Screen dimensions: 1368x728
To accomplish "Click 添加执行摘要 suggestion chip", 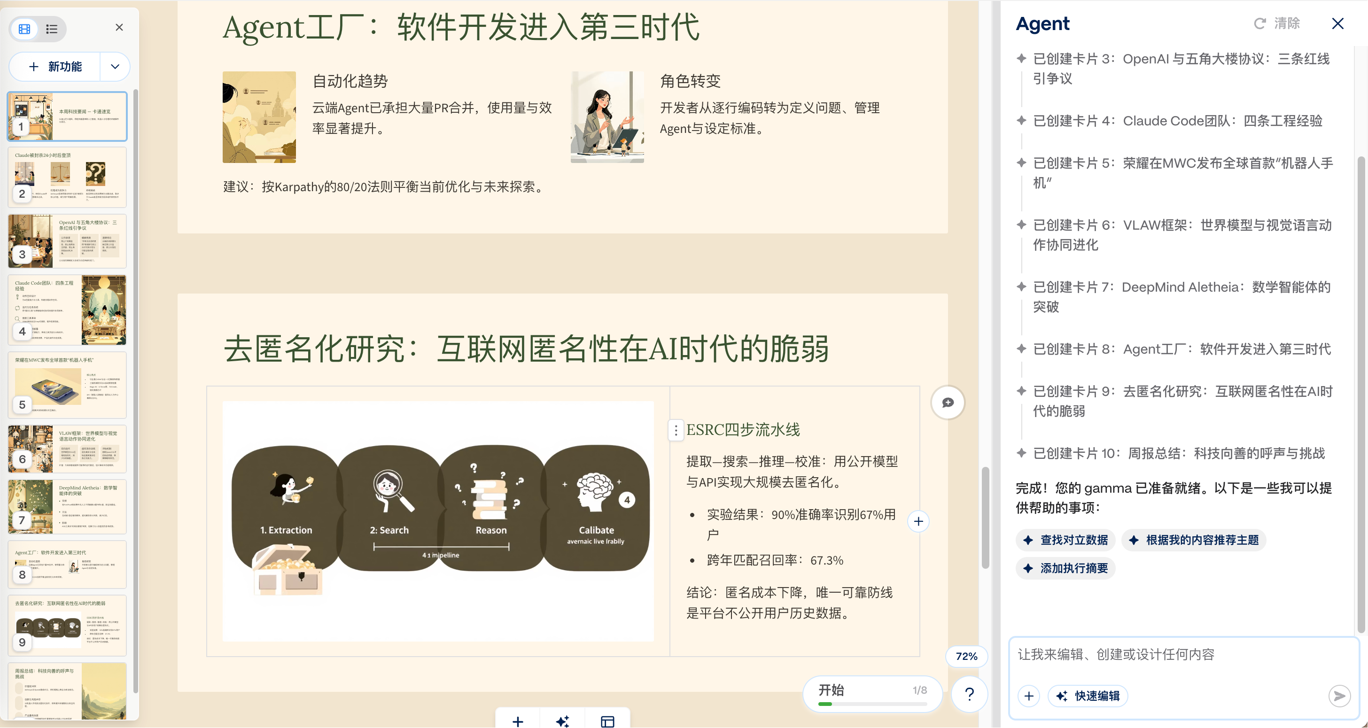I will click(x=1066, y=568).
